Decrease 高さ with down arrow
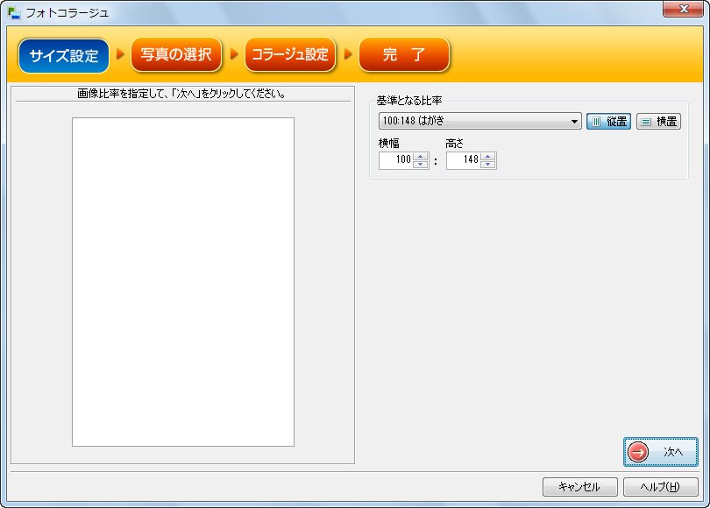710x508 pixels. coord(488,164)
